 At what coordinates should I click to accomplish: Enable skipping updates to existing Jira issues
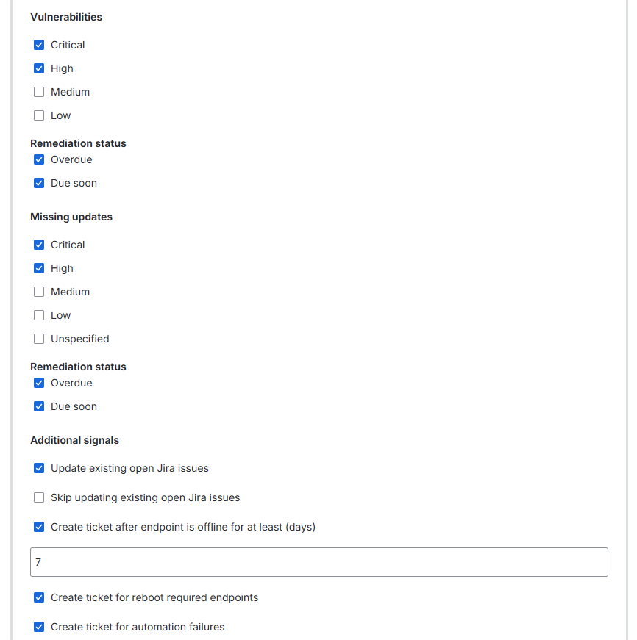tap(39, 497)
